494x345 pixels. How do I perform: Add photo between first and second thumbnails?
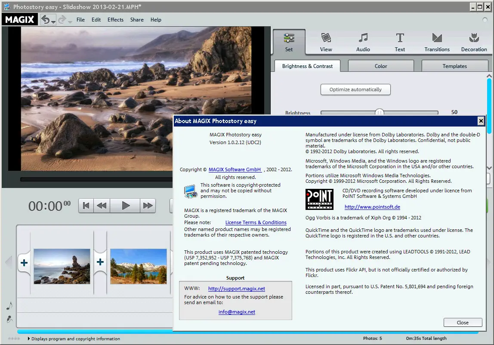(x=100, y=262)
